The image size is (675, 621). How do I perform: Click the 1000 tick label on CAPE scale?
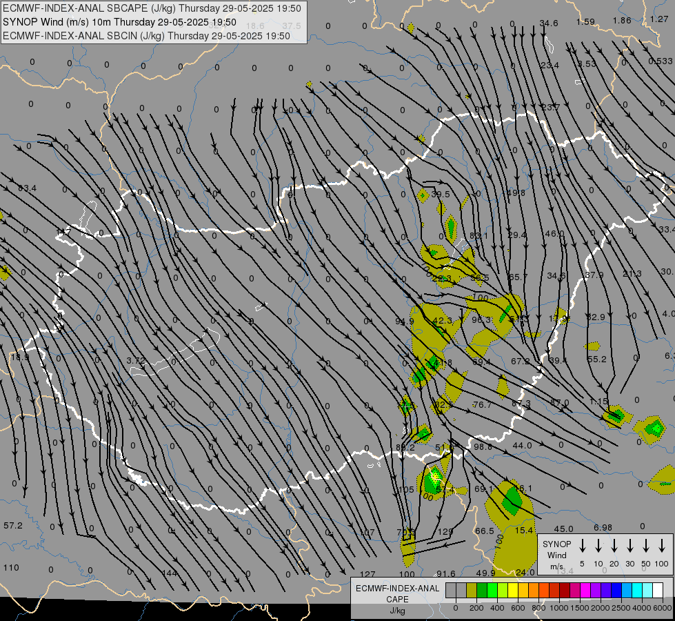click(x=558, y=608)
